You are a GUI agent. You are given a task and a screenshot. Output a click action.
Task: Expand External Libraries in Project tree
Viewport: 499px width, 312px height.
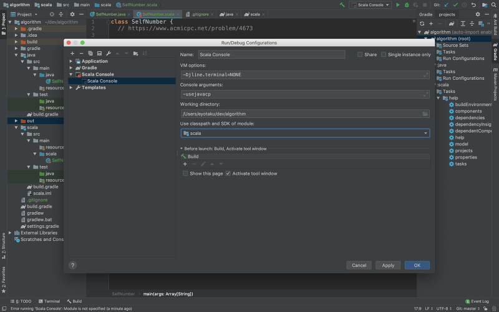(x=10, y=233)
